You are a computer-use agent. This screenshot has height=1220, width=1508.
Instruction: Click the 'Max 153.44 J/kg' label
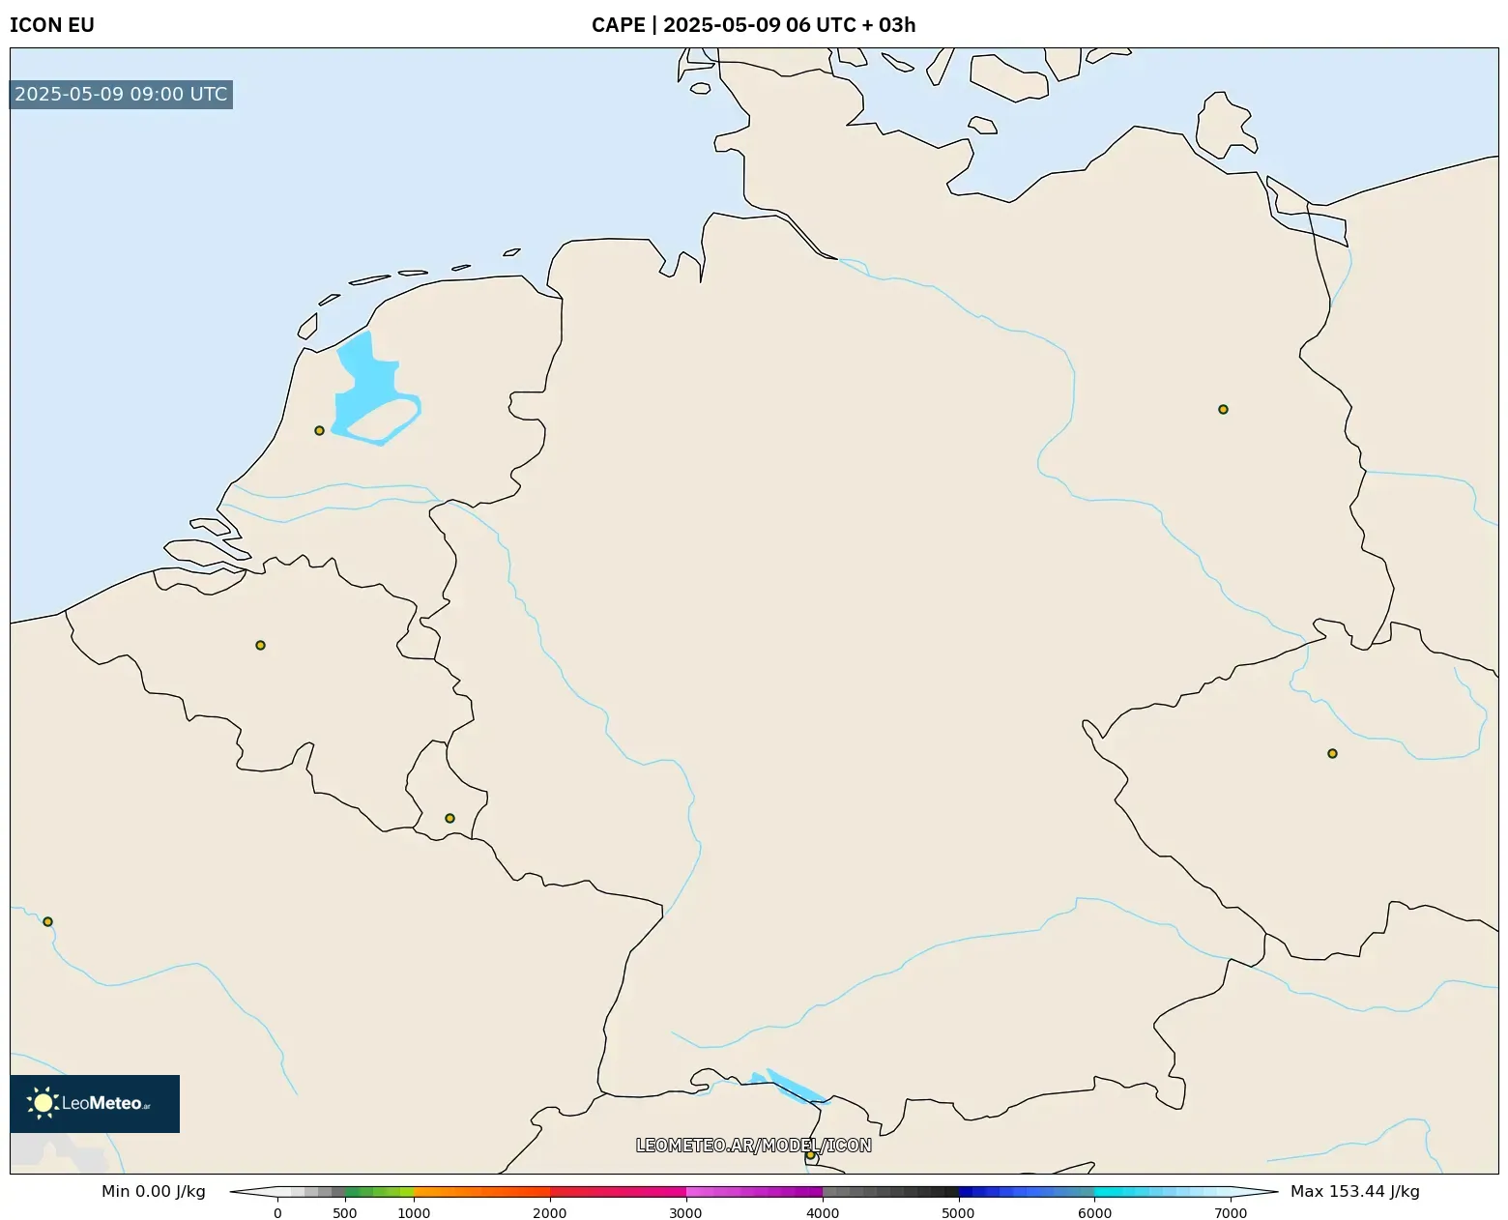1355,1191
